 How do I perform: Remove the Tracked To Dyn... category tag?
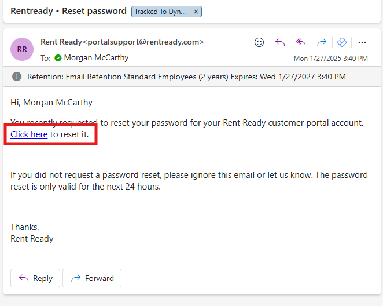coord(196,12)
